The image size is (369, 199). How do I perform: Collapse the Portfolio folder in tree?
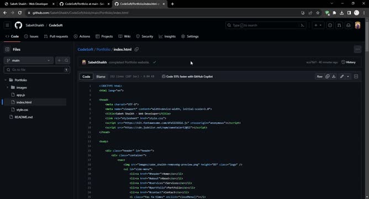(6, 80)
